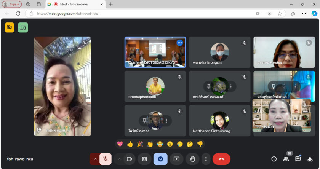Open a new browser tab
The height and width of the screenshot is (169, 320).
[x=111, y=4]
